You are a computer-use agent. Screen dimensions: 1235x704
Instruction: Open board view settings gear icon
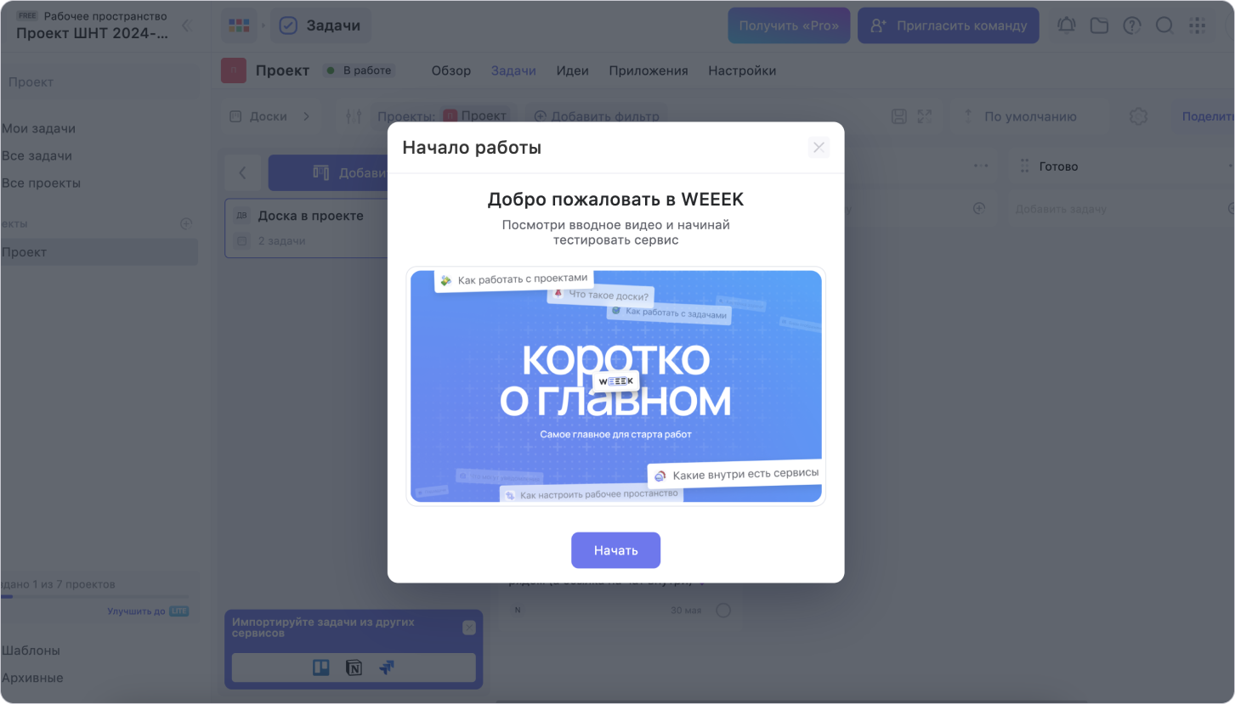pyautogui.click(x=1138, y=116)
